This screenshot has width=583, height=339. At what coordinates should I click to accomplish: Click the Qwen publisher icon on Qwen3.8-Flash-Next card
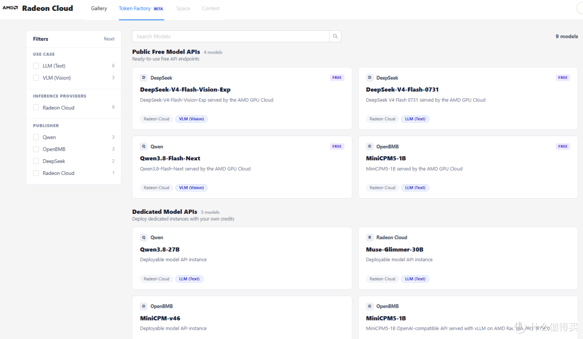pos(144,146)
